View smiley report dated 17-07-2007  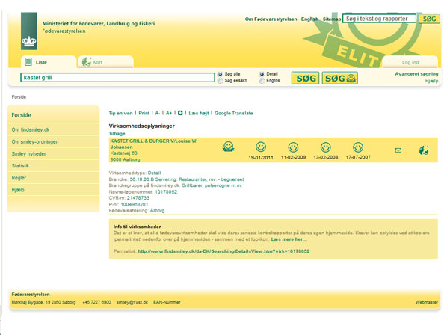[358, 147]
